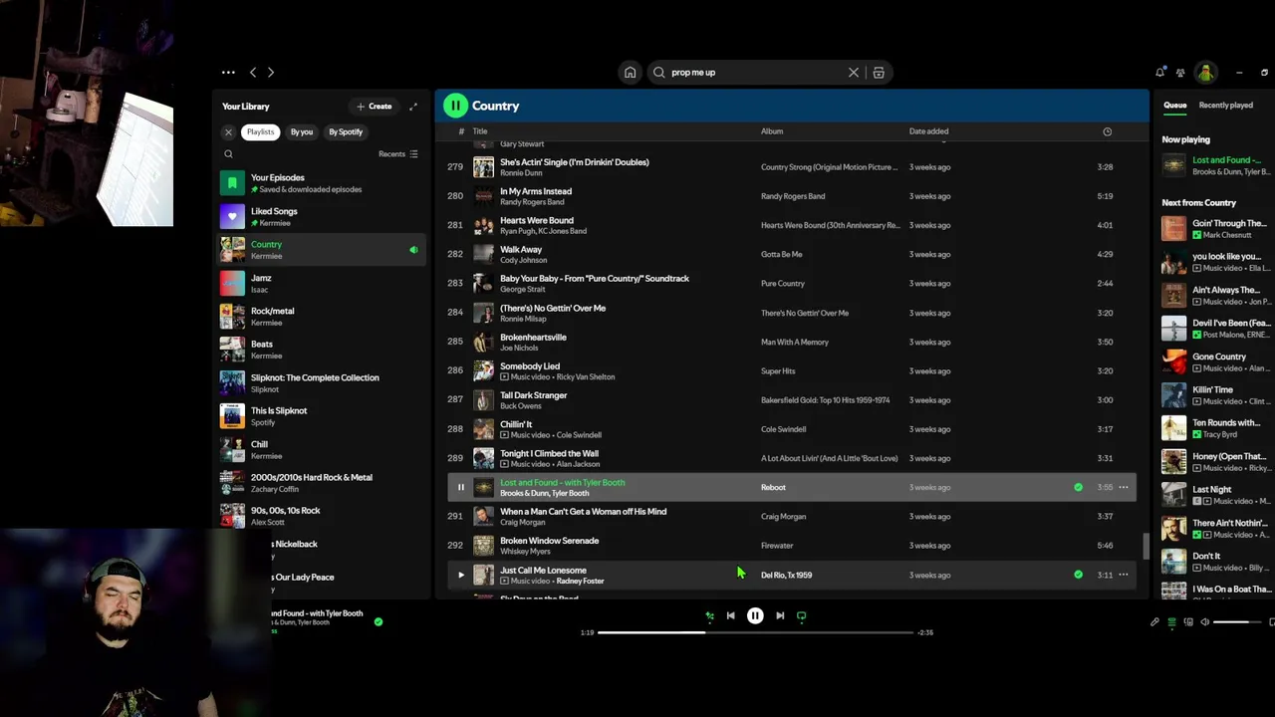Open the Home page
The width and height of the screenshot is (1275, 717).
point(630,72)
